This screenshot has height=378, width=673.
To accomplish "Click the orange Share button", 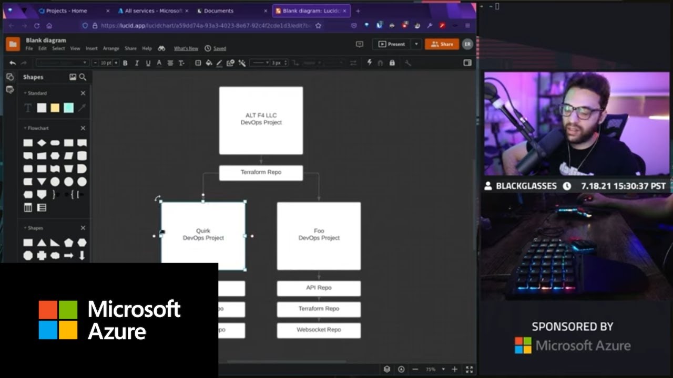I will 442,44.
